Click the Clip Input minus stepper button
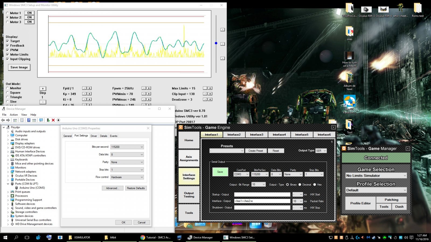Screen dimensions: 431x242 click(205, 94)
